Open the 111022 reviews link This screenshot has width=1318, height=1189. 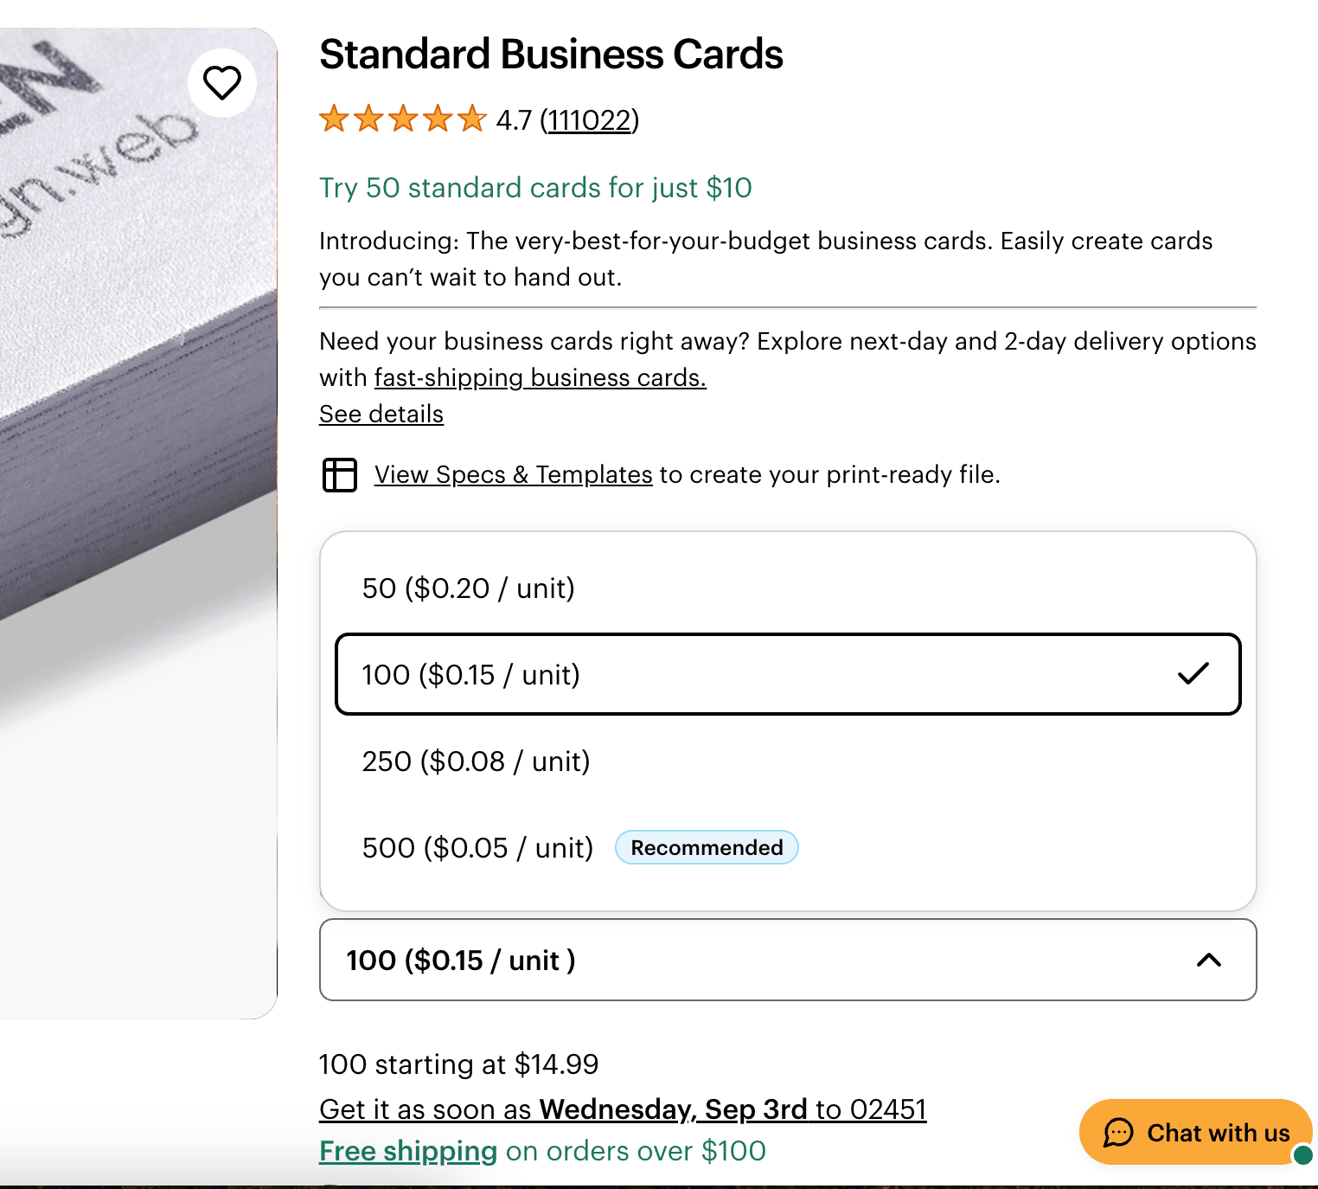[x=589, y=119]
